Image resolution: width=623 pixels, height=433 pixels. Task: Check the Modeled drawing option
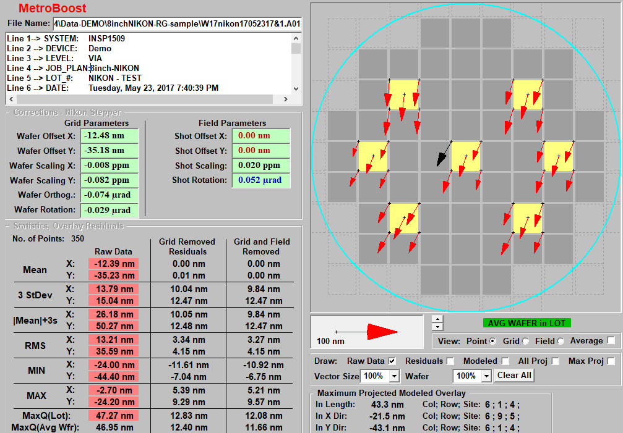(x=504, y=362)
